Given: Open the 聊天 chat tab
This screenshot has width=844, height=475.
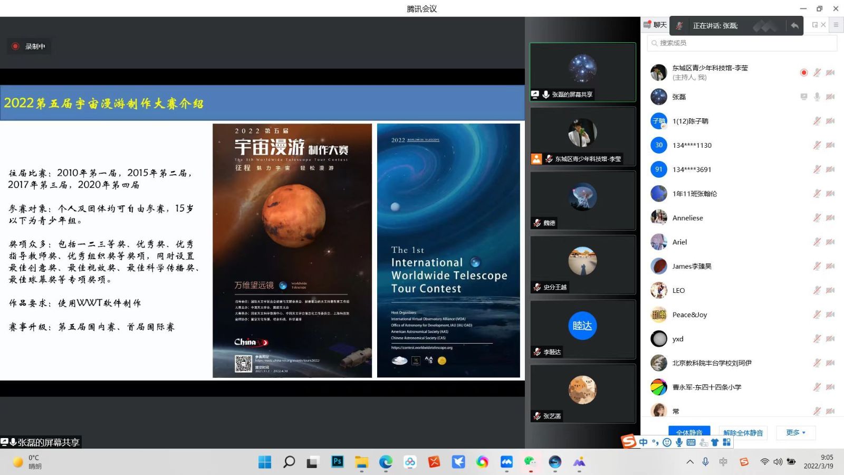Looking at the screenshot, I should pos(655,25).
